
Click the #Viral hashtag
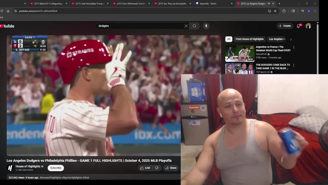86,178
